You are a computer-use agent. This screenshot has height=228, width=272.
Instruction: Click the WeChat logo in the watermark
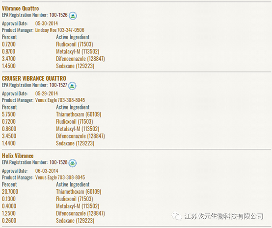(x=176, y=216)
